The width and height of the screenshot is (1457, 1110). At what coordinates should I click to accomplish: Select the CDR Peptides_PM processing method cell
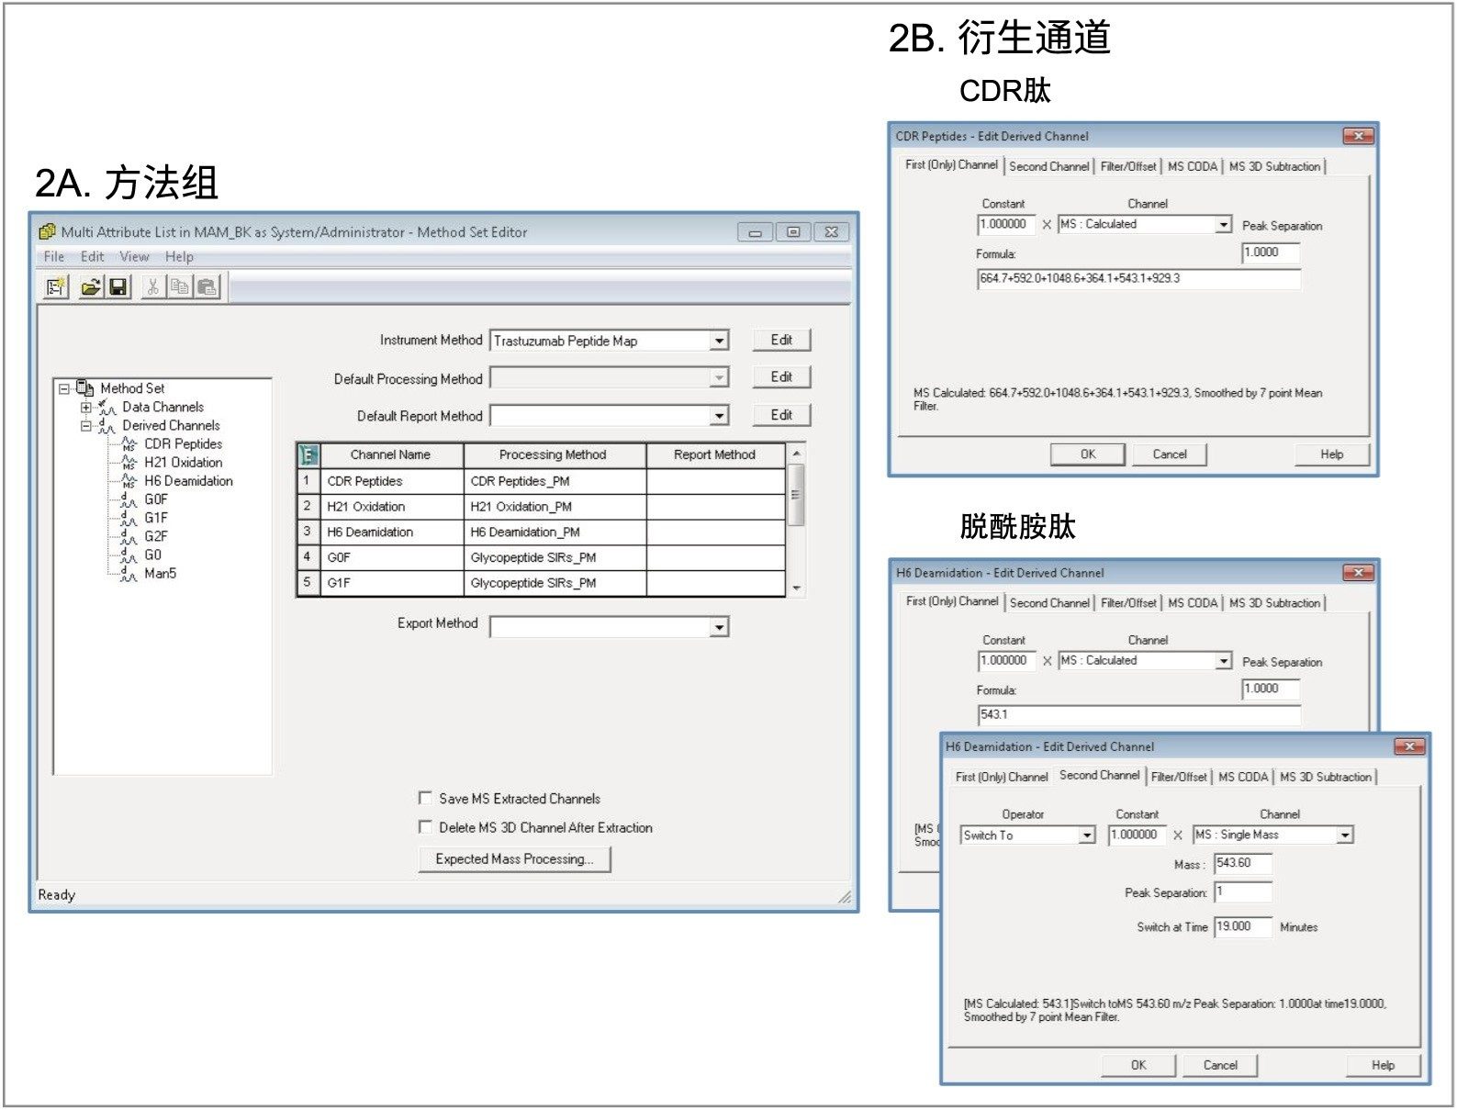click(555, 481)
